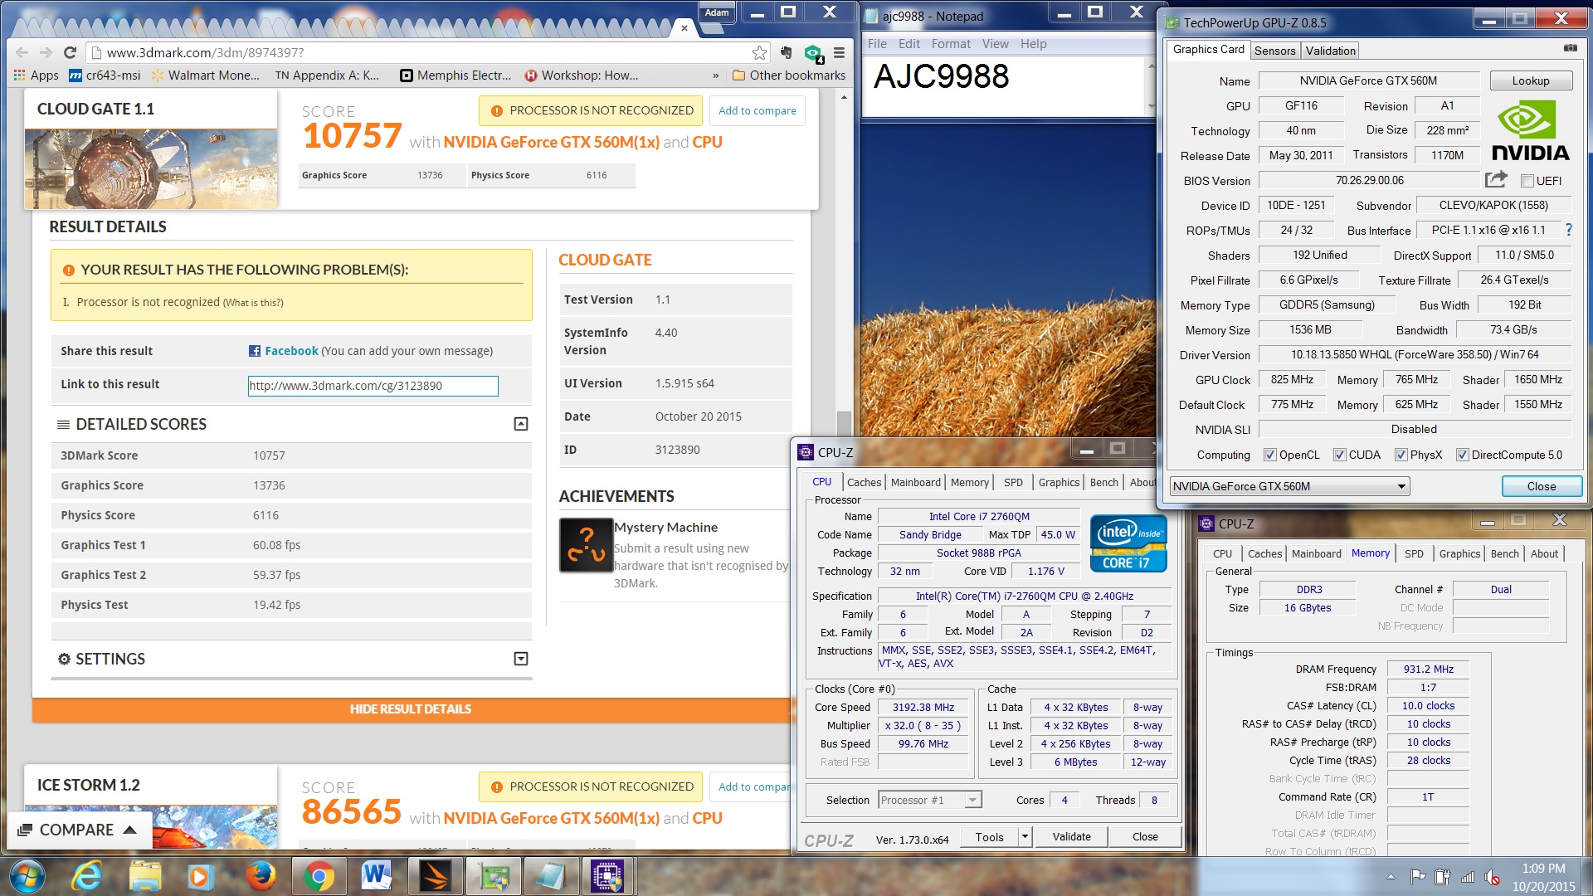Click the Close button in GPU-Z

tap(1541, 486)
